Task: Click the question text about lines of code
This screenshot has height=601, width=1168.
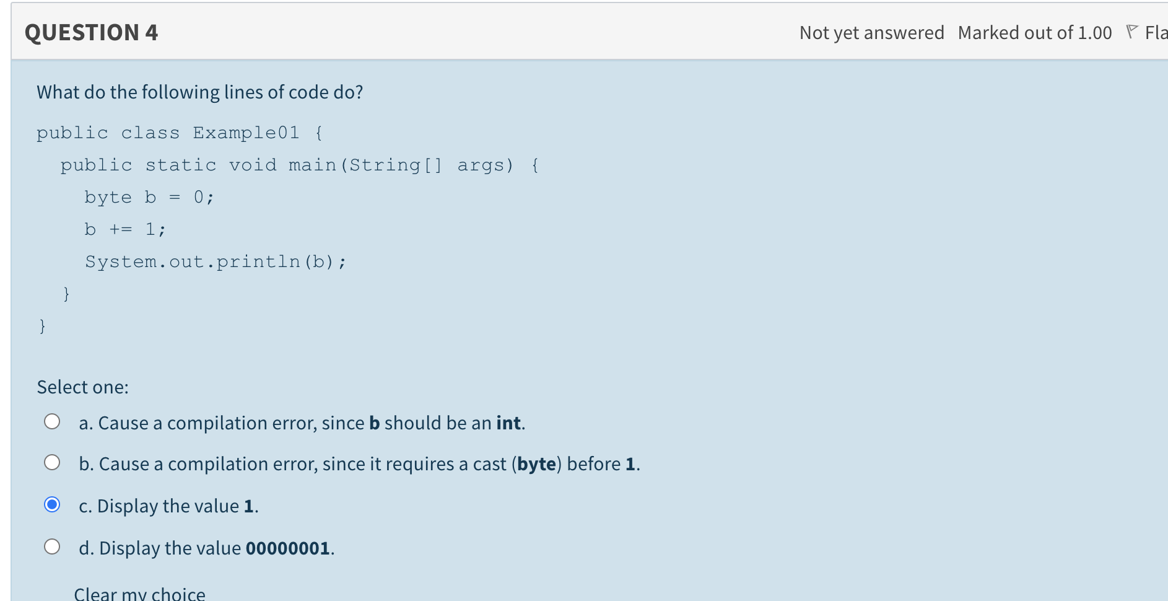Action: pos(199,92)
